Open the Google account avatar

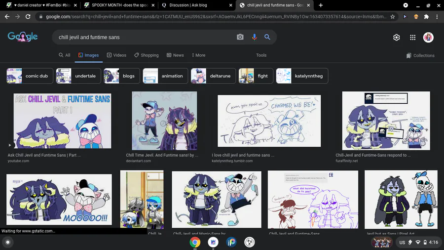pyautogui.click(x=428, y=37)
